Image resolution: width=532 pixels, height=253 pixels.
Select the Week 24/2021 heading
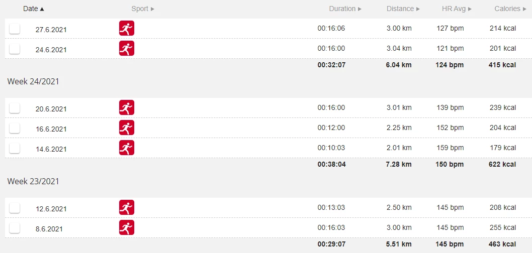33,82
